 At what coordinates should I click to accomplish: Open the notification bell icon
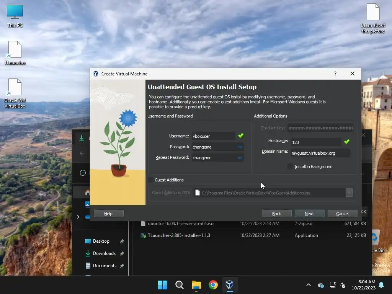tap(382, 285)
